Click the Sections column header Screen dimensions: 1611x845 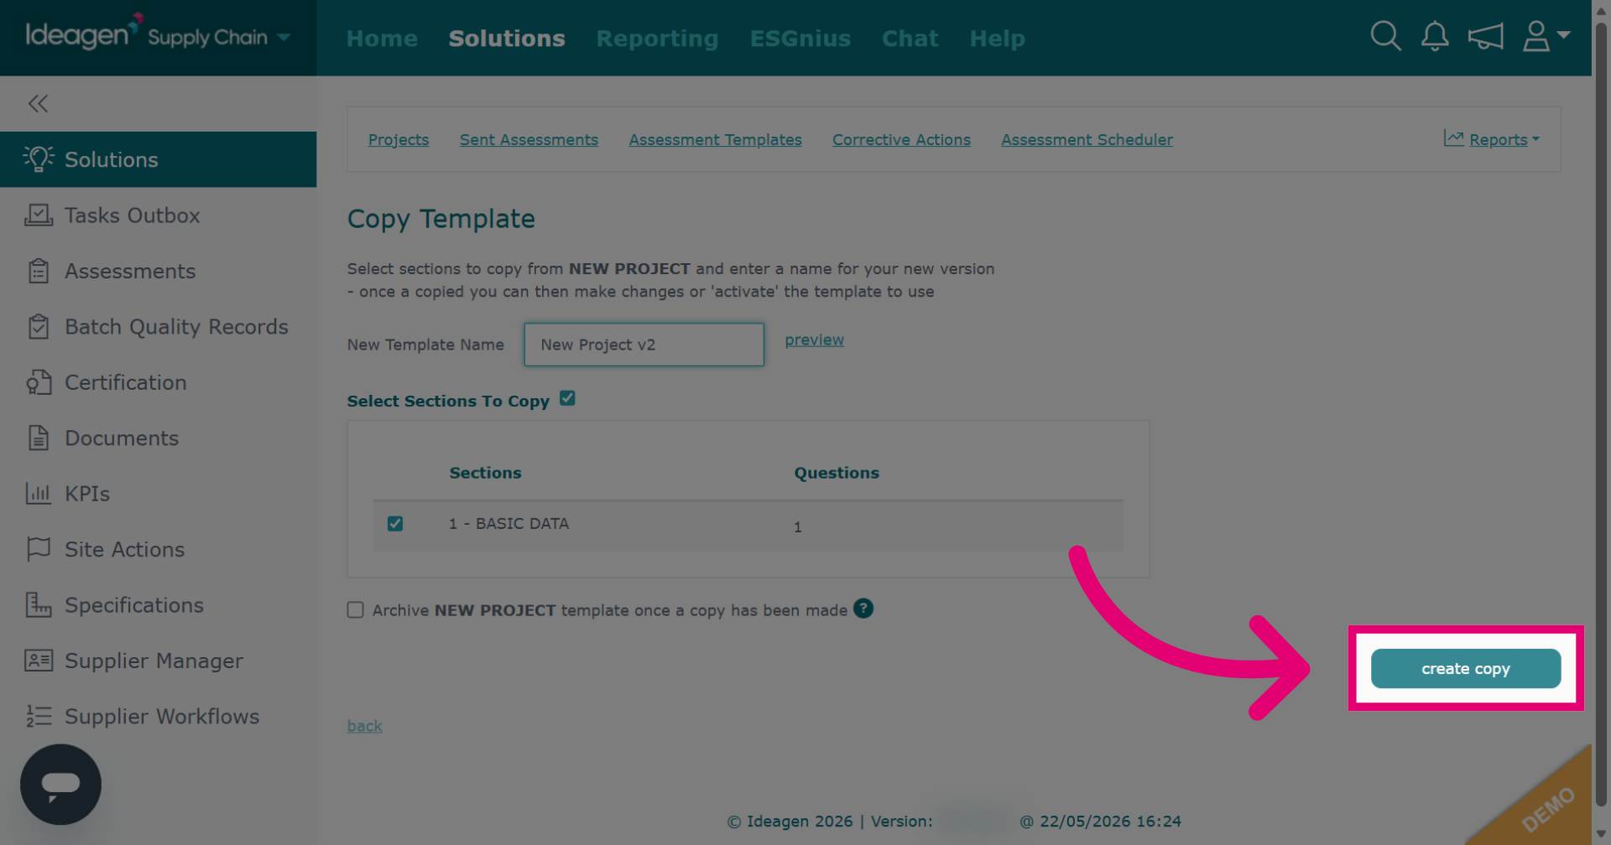(x=485, y=473)
